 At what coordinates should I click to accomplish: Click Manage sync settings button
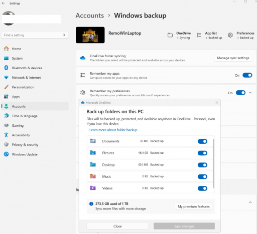point(233,58)
